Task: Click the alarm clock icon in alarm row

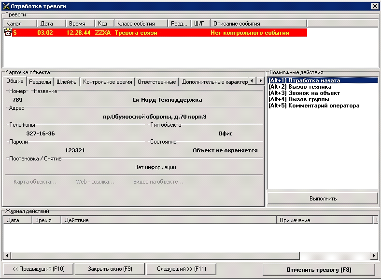Action: pyautogui.click(x=8, y=32)
